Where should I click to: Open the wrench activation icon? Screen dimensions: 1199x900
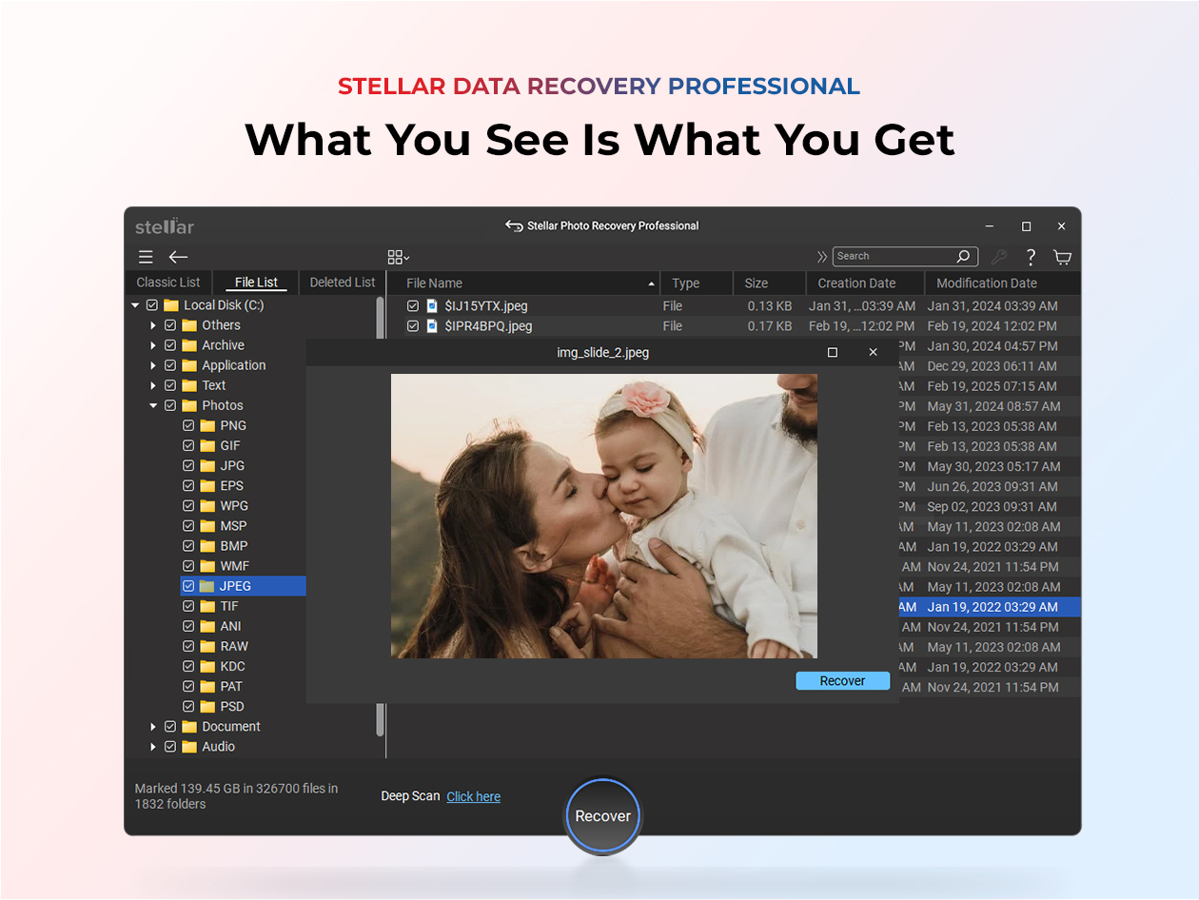point(998,257)
